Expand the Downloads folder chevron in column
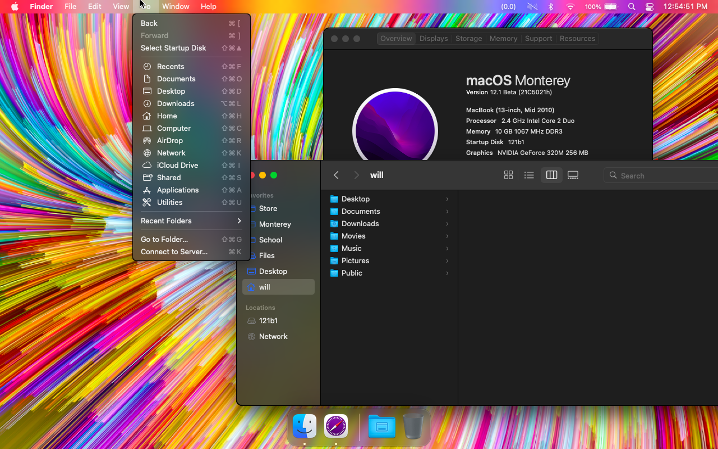718x449 pixels. 447,223
